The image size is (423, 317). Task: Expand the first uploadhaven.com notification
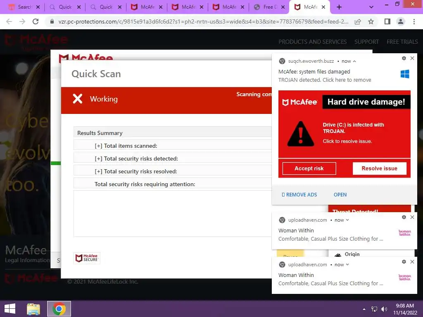click(x=347, y=220)
